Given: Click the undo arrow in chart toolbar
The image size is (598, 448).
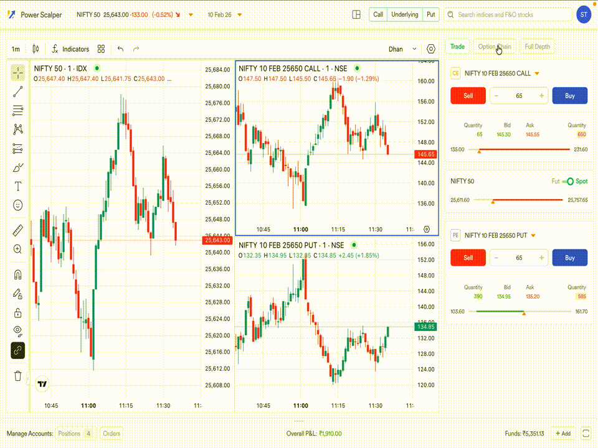Looking at the screenshot, I should click(x=121, y=49).
